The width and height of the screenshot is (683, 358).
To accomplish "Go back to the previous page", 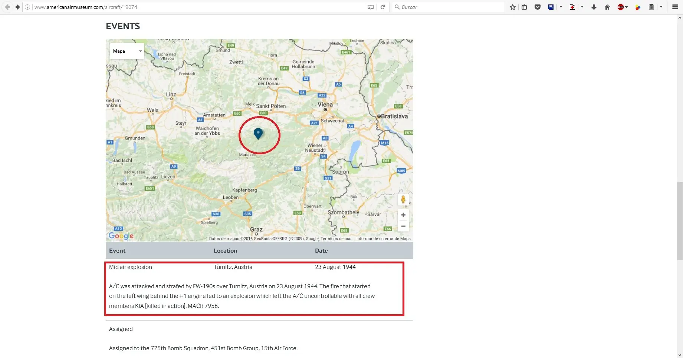I will pyautogui.click(x=7, y=7).
